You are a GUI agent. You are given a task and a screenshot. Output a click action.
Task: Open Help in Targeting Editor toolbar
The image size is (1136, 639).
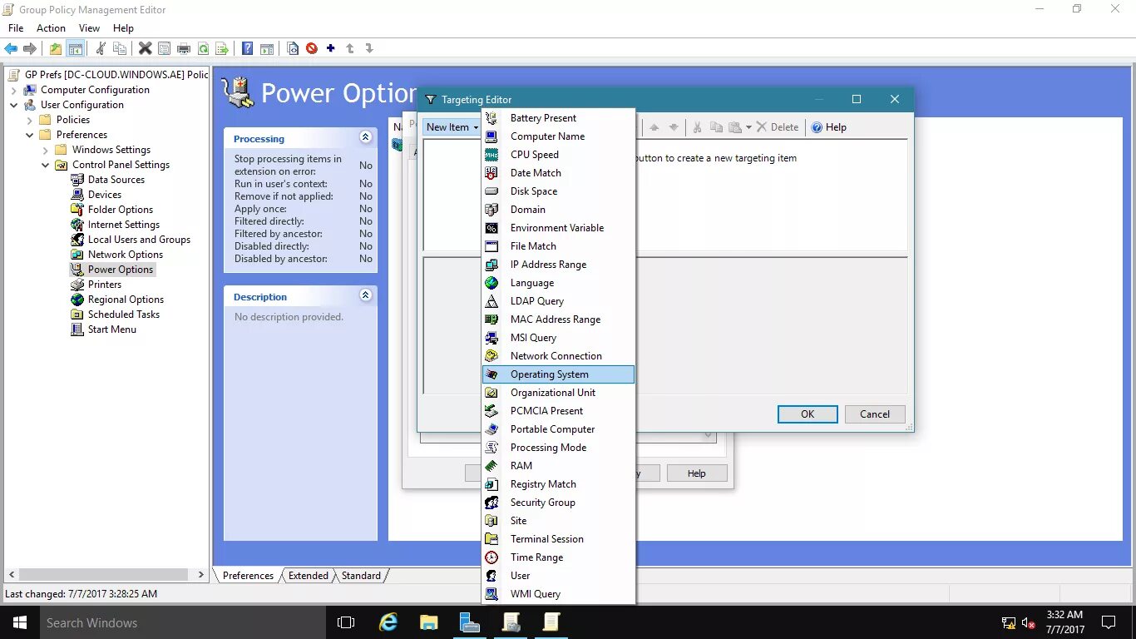click(x=829, y=127)
